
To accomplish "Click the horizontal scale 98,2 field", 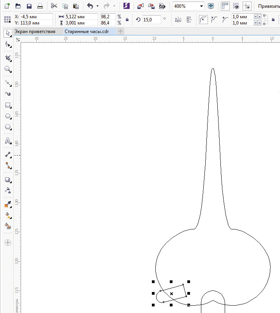I will [108, 17].
